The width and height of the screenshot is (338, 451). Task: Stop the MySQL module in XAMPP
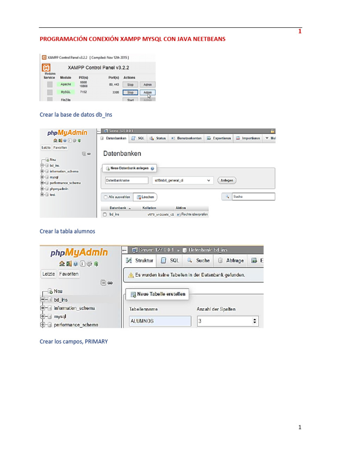(130, 92)
